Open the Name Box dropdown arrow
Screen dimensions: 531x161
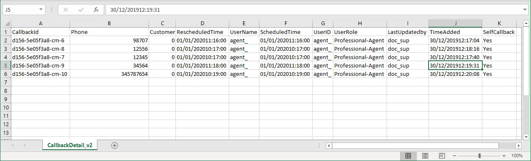(x=41, y=9)
